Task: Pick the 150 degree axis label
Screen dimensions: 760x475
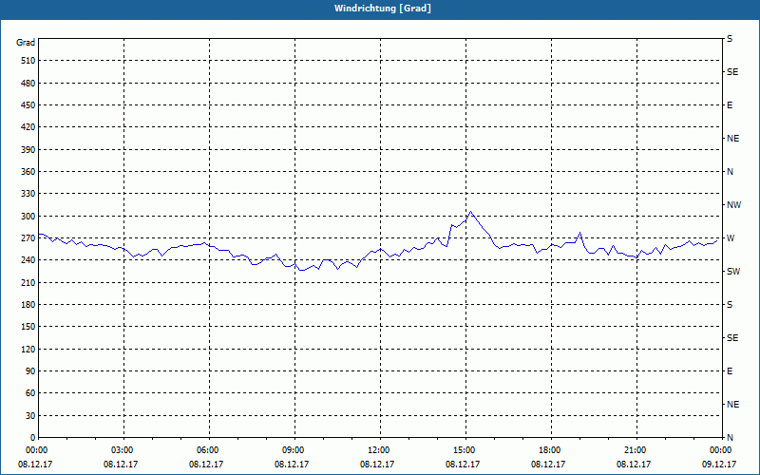Action: [28, 327]
